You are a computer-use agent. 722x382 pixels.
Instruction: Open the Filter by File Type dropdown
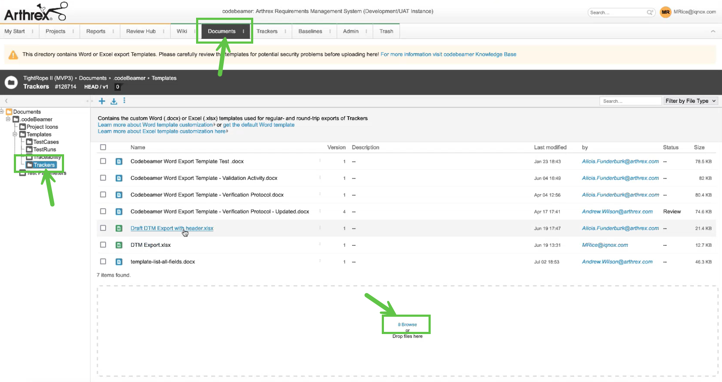691,101
